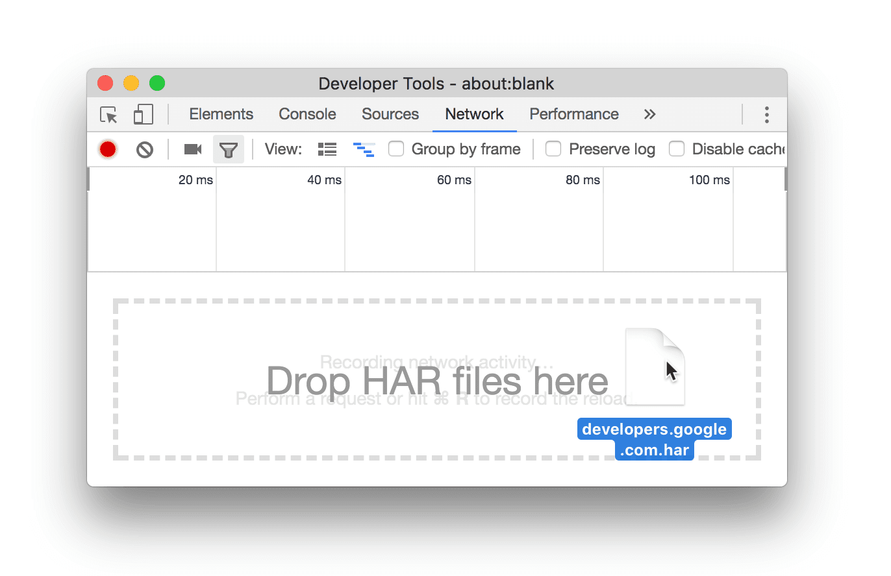Click the developers.google.com.har file label
The image size is (891, 576).
[654, 438]
